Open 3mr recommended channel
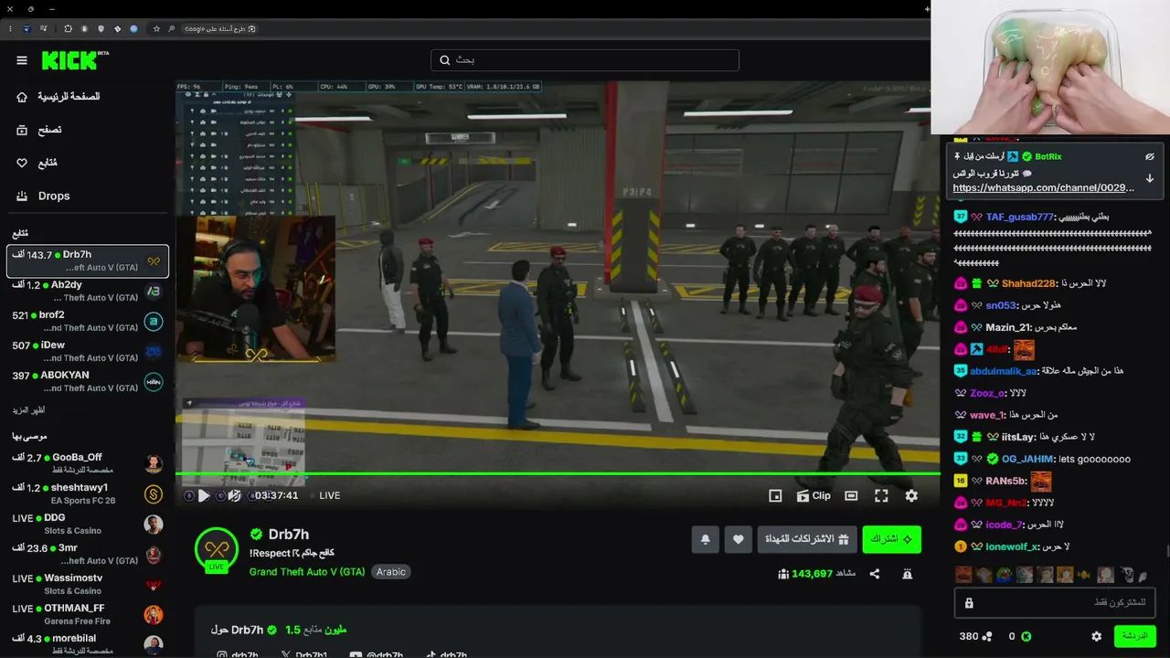Viewport: 1170px width, 658px height. (88, 554)
